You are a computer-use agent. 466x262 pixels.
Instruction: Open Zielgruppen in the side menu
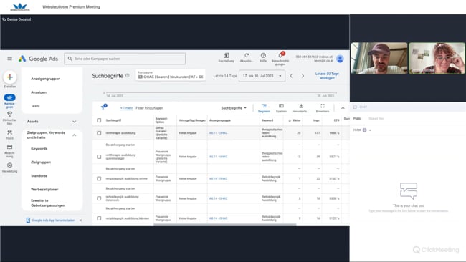[41, 162]
